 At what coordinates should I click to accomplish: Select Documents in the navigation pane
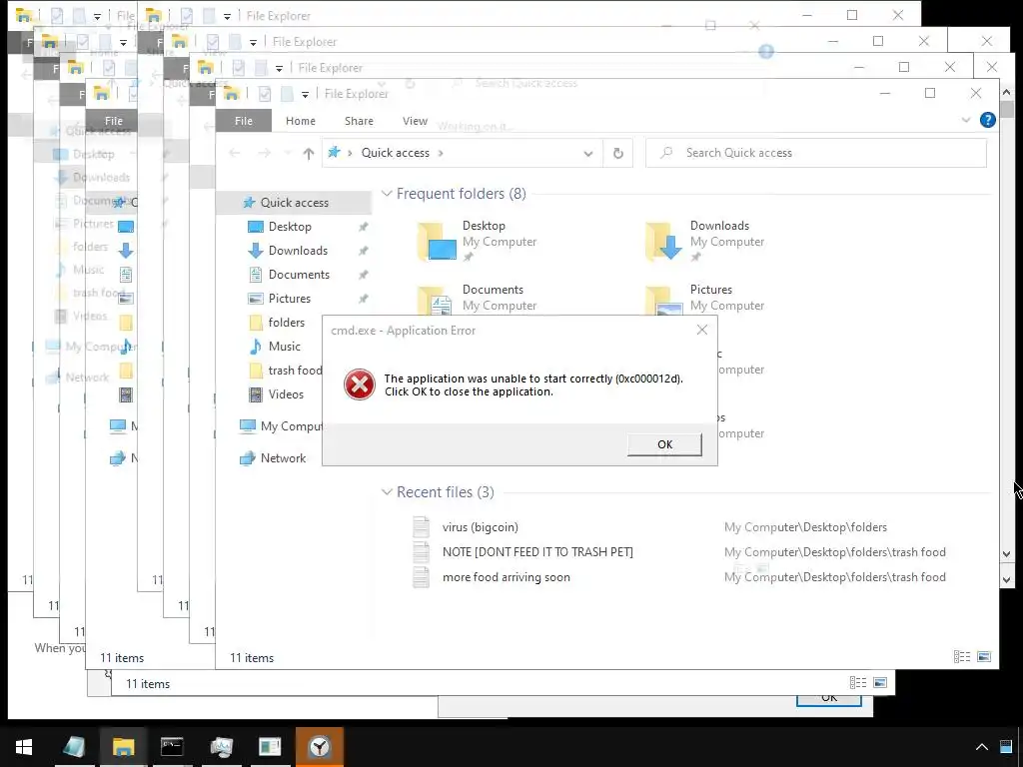(x=299, y=275)
